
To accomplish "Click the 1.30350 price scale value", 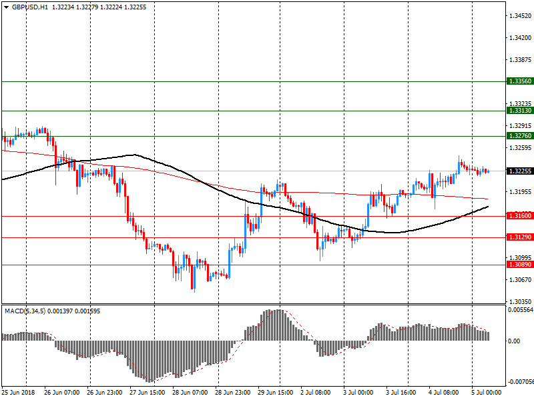I will pos(520,302).
